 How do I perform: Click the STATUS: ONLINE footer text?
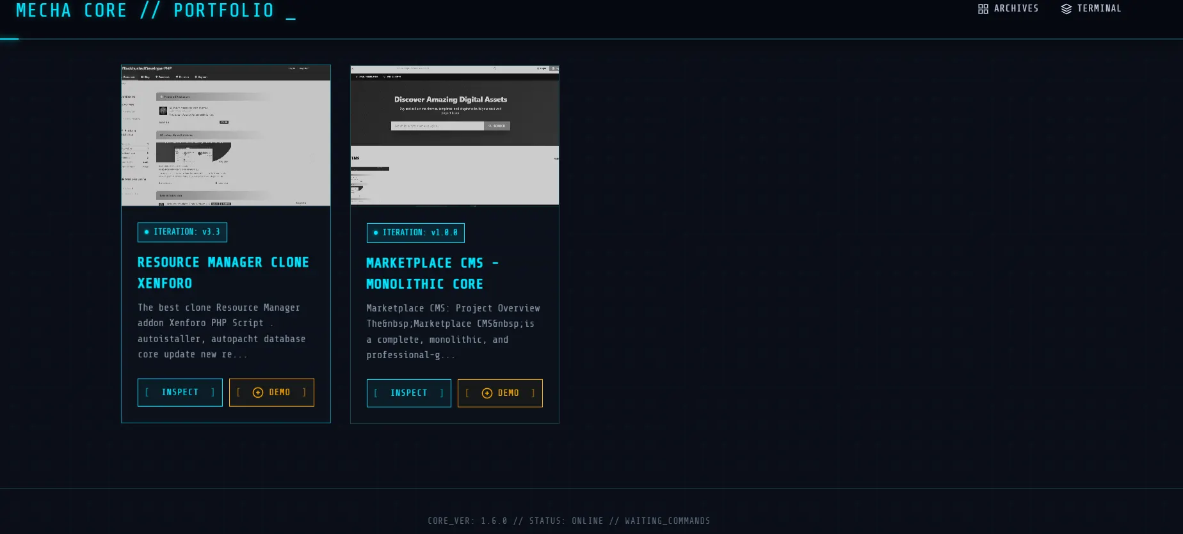(567, 521)
